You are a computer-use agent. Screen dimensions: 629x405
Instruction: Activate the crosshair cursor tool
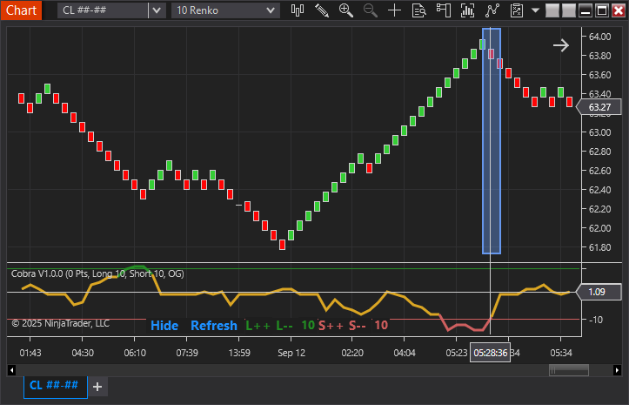click(395, 10)
